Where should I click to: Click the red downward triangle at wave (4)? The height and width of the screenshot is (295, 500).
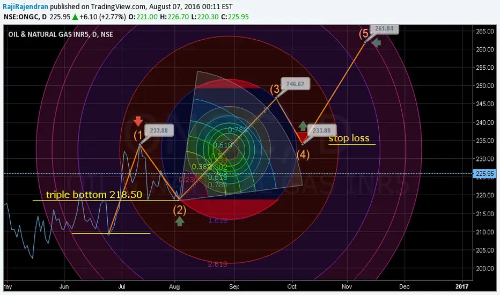[x=302, y=138]
